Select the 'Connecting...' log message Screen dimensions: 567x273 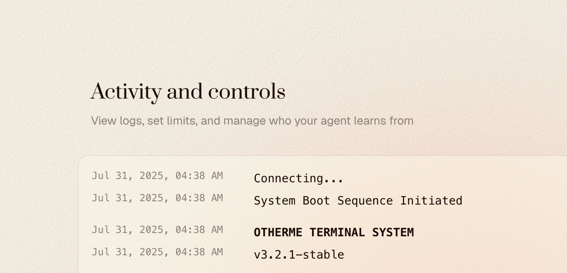click(298, 179)
